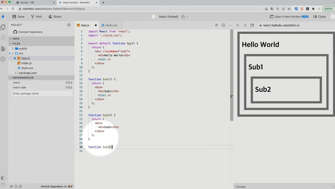
Task: Reload the preview pane
Action: (x=252, y=25)
